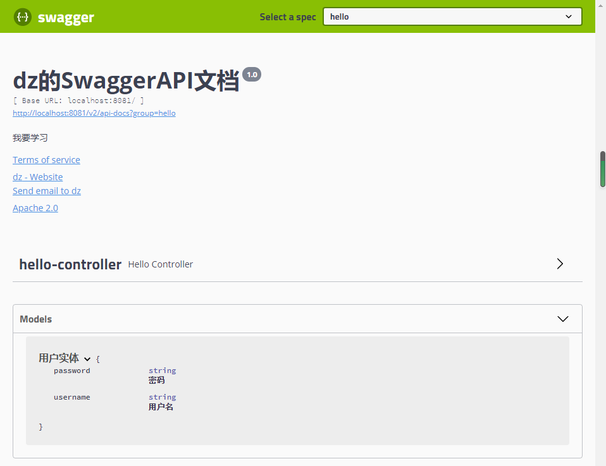The image size is (606, 466).
Task: Collapse the Models section chevron
Action: [563, 319]
